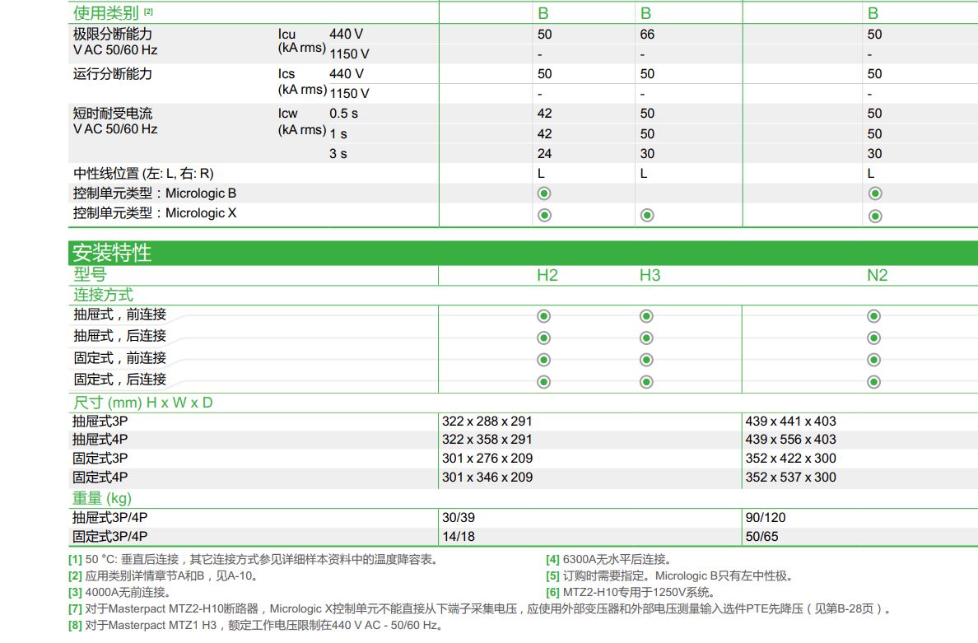Click dimension 322 x 358 x 291

487,439
